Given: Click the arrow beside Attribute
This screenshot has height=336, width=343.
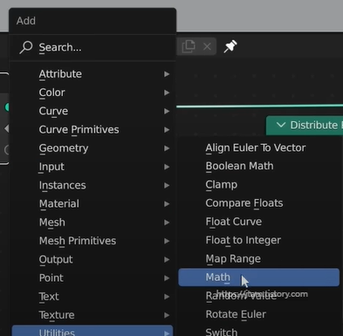Looking at the screenshot, I should click(x=167, y=74).
